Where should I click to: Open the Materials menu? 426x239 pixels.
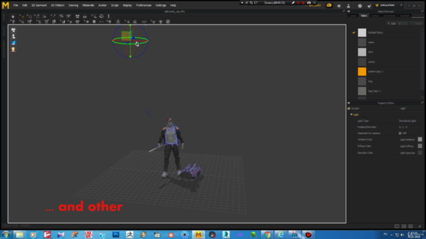(88, 5)
